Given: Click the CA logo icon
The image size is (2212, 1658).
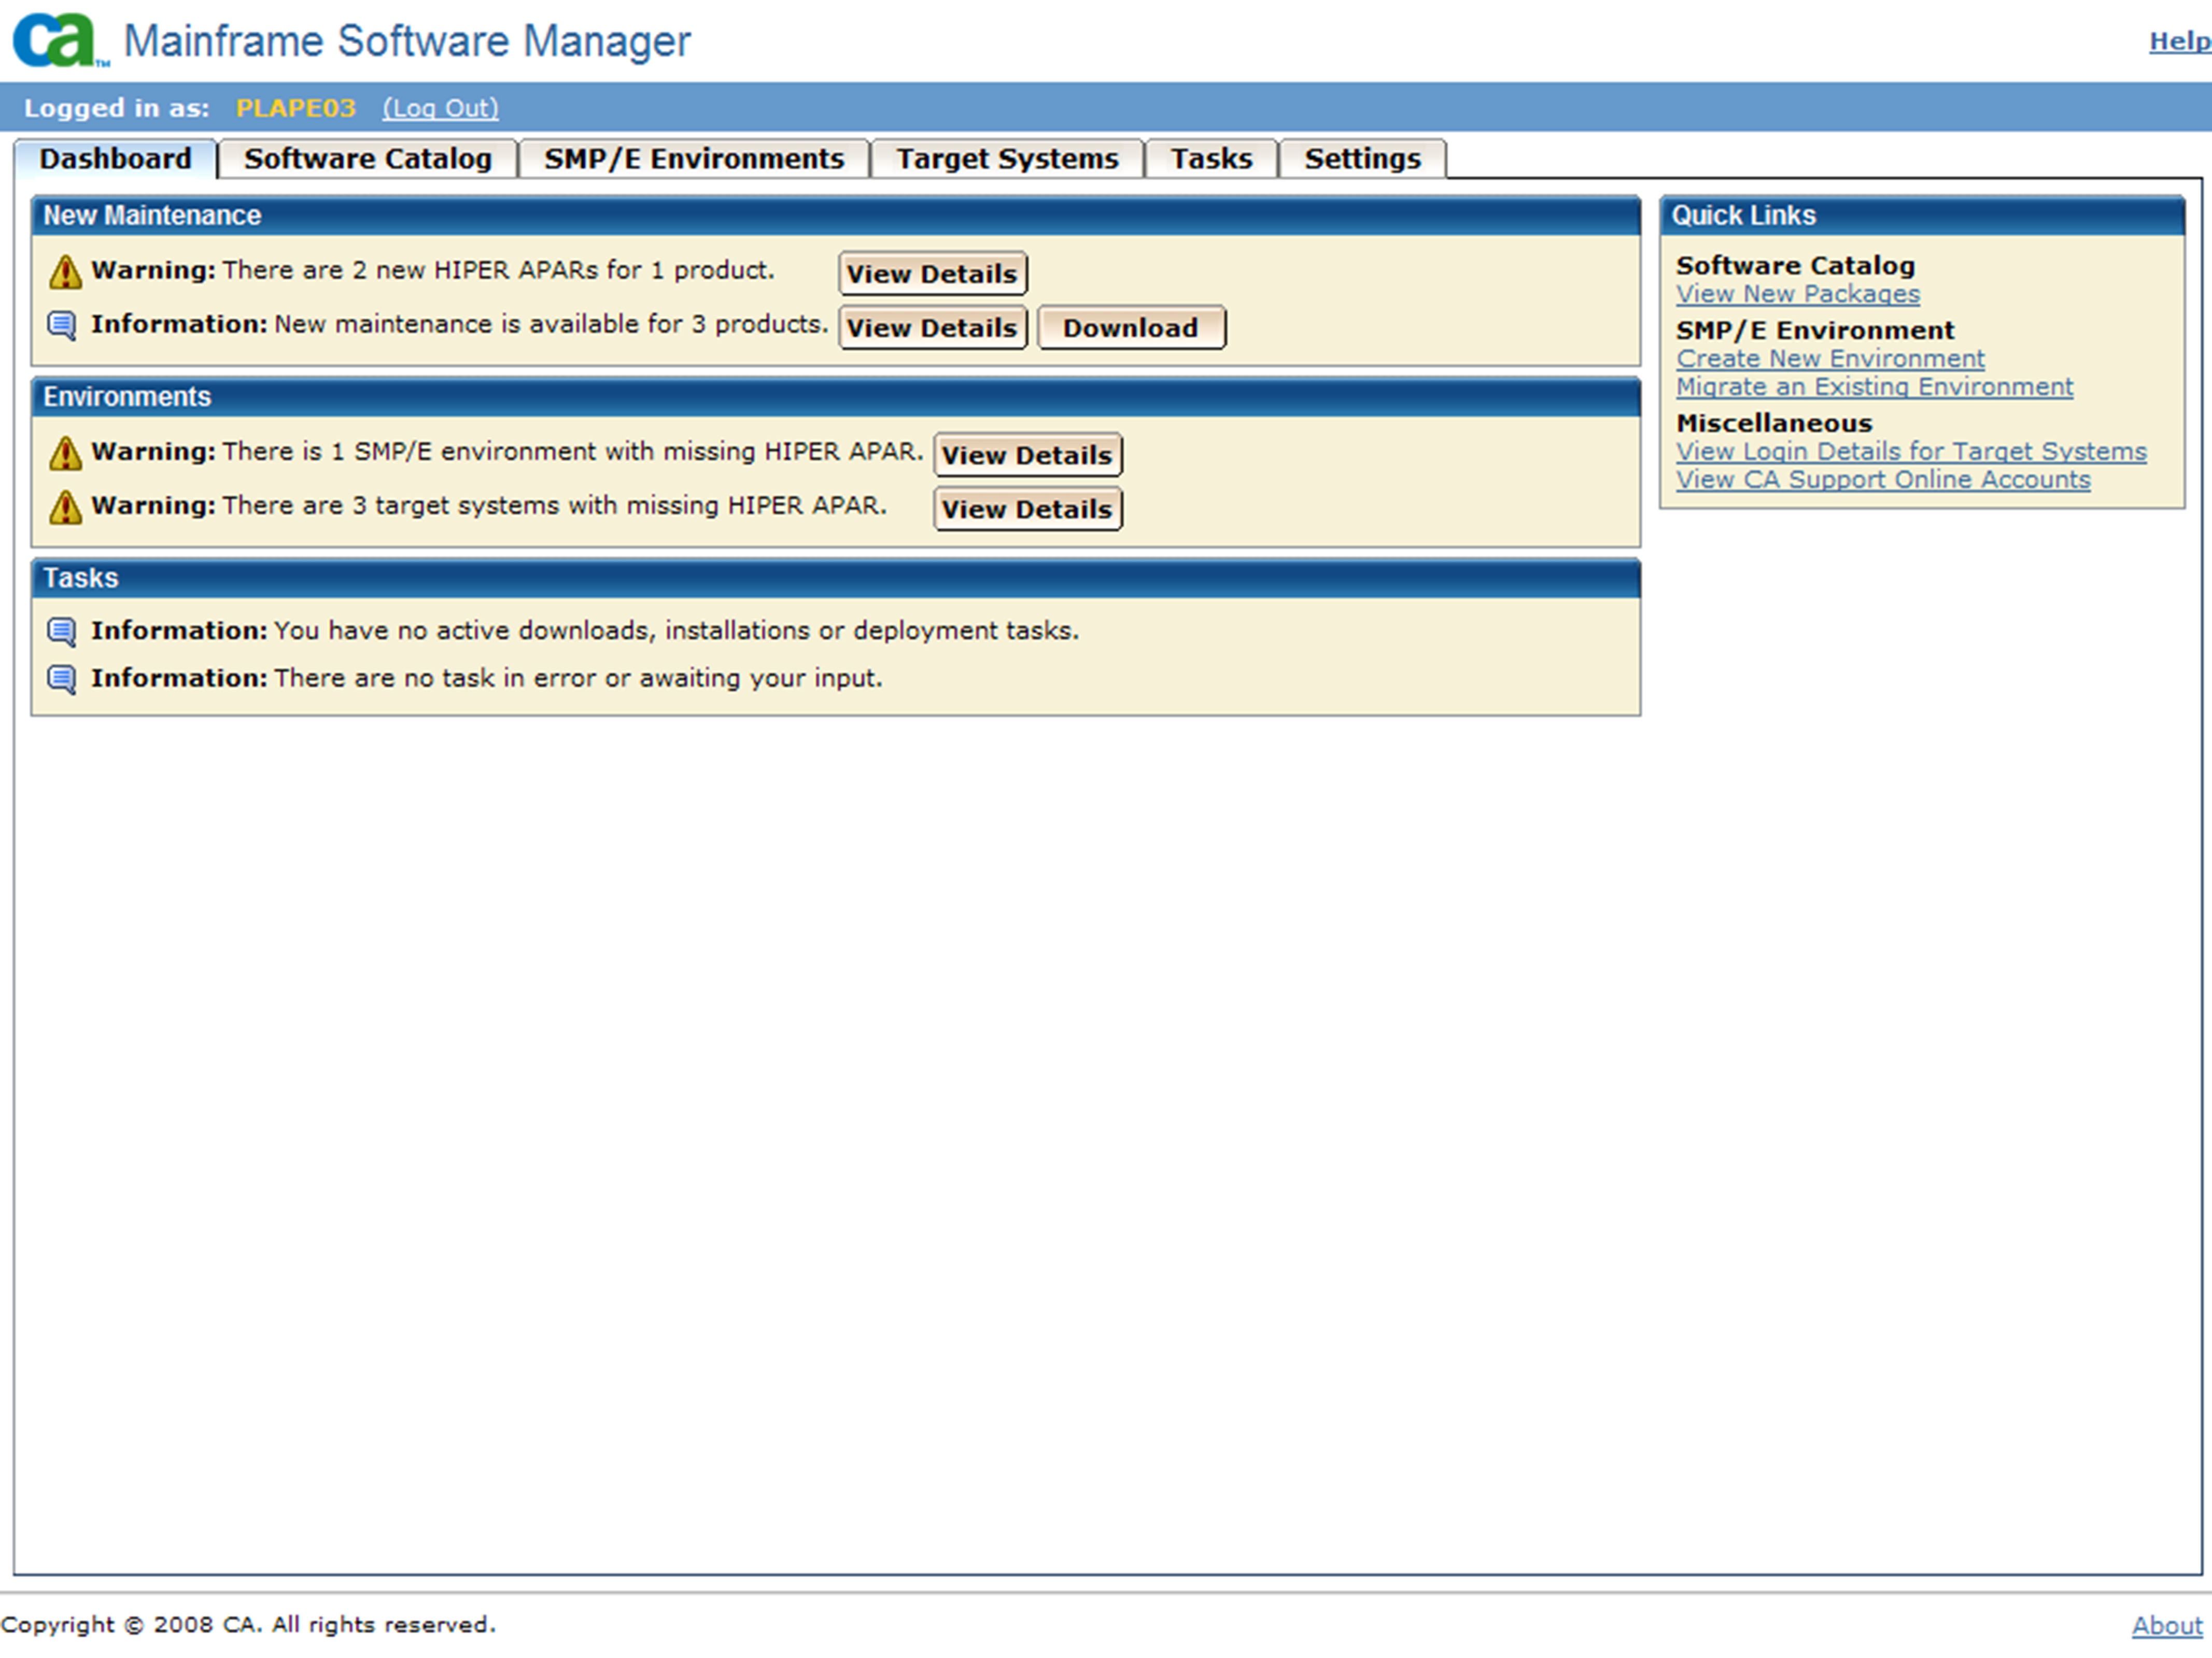Looking at the screenshot, I should point(57,40).
